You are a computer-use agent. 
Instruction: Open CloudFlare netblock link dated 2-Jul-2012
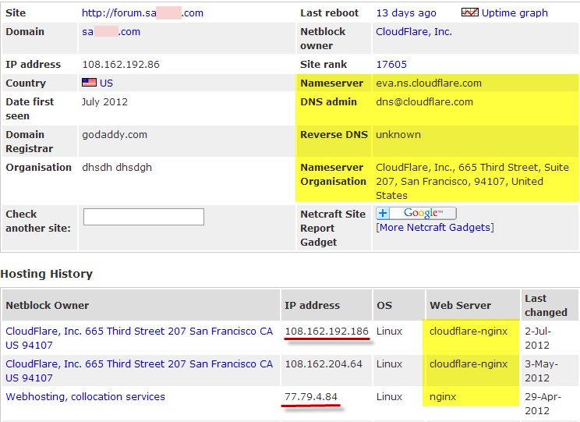pos(139,338)
